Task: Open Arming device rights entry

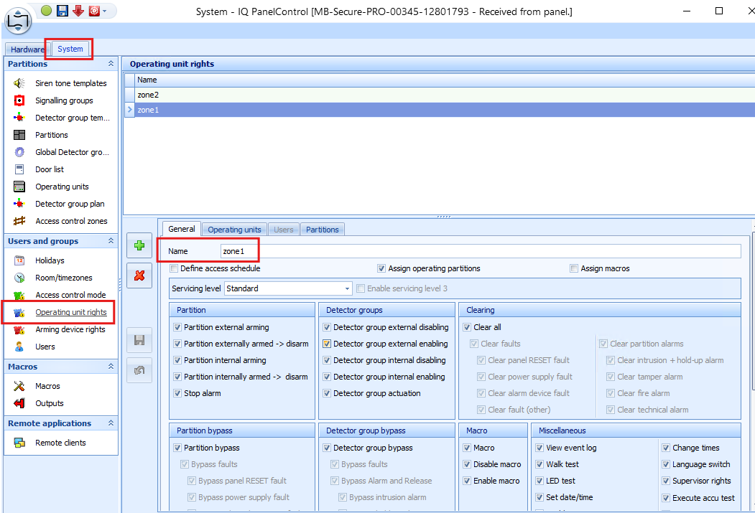Action: [x=70, y=329]
